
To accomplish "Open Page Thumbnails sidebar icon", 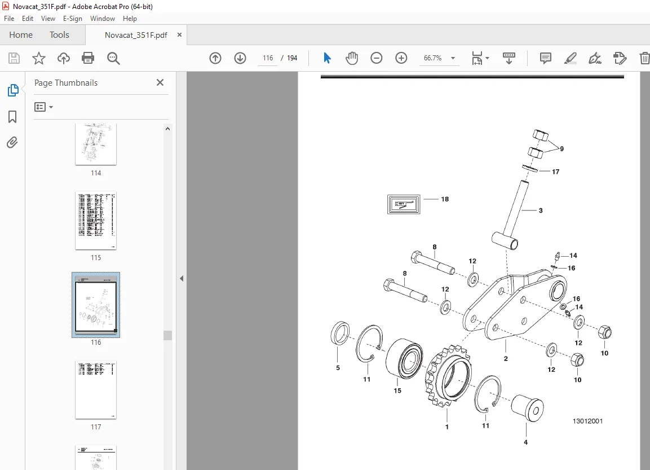I will tap(13, 90).
